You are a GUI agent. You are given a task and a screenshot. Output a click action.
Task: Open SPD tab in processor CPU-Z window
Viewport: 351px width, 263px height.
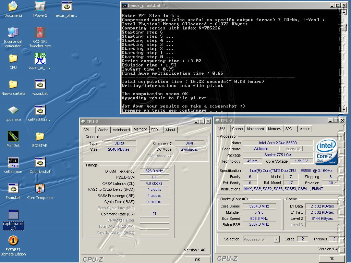coord(289,129)
